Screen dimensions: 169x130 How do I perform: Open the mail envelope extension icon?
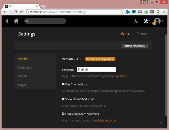point(140,12)
